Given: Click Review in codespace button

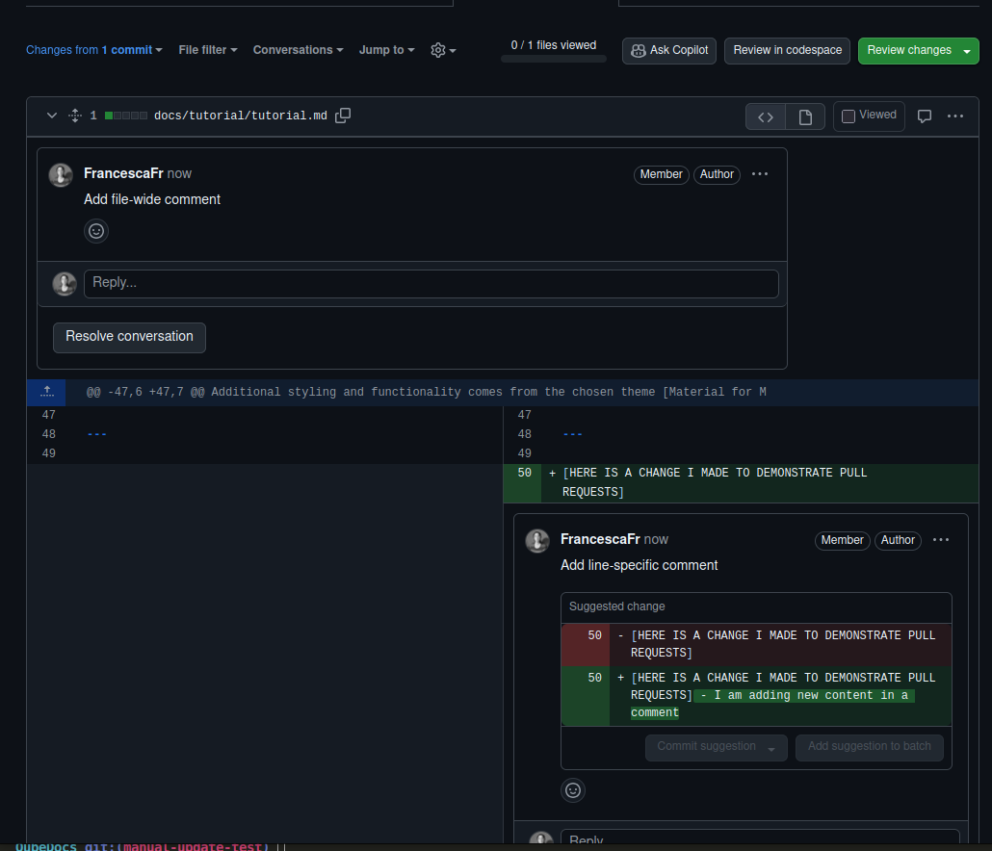Looking at the screenshot, I should (787, 51).
